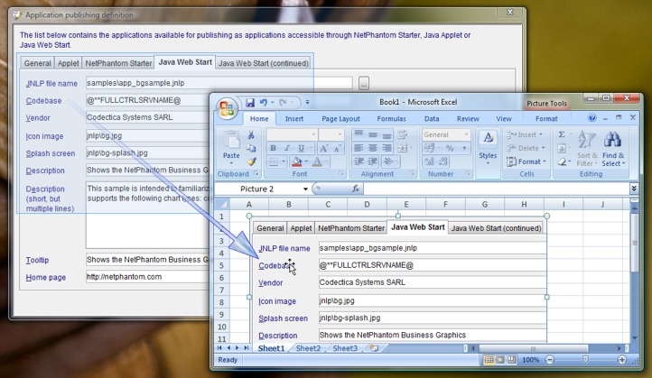Click the Tooltip field in dialog
This screenshot has width=652, height=378.
click(147, 260)
